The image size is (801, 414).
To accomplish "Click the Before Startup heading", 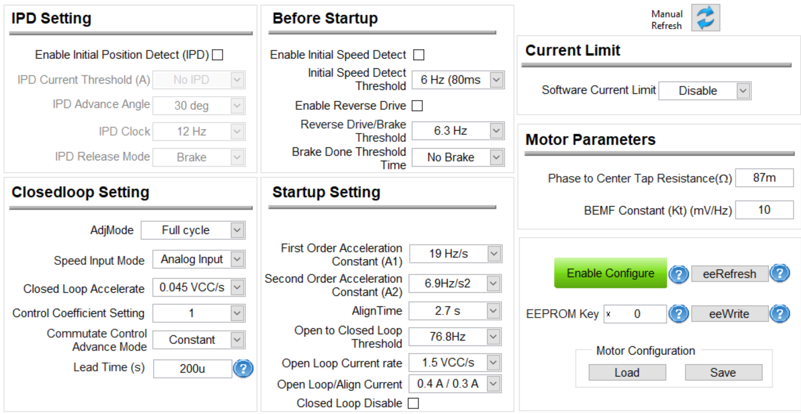I will [x=325, y=18].
